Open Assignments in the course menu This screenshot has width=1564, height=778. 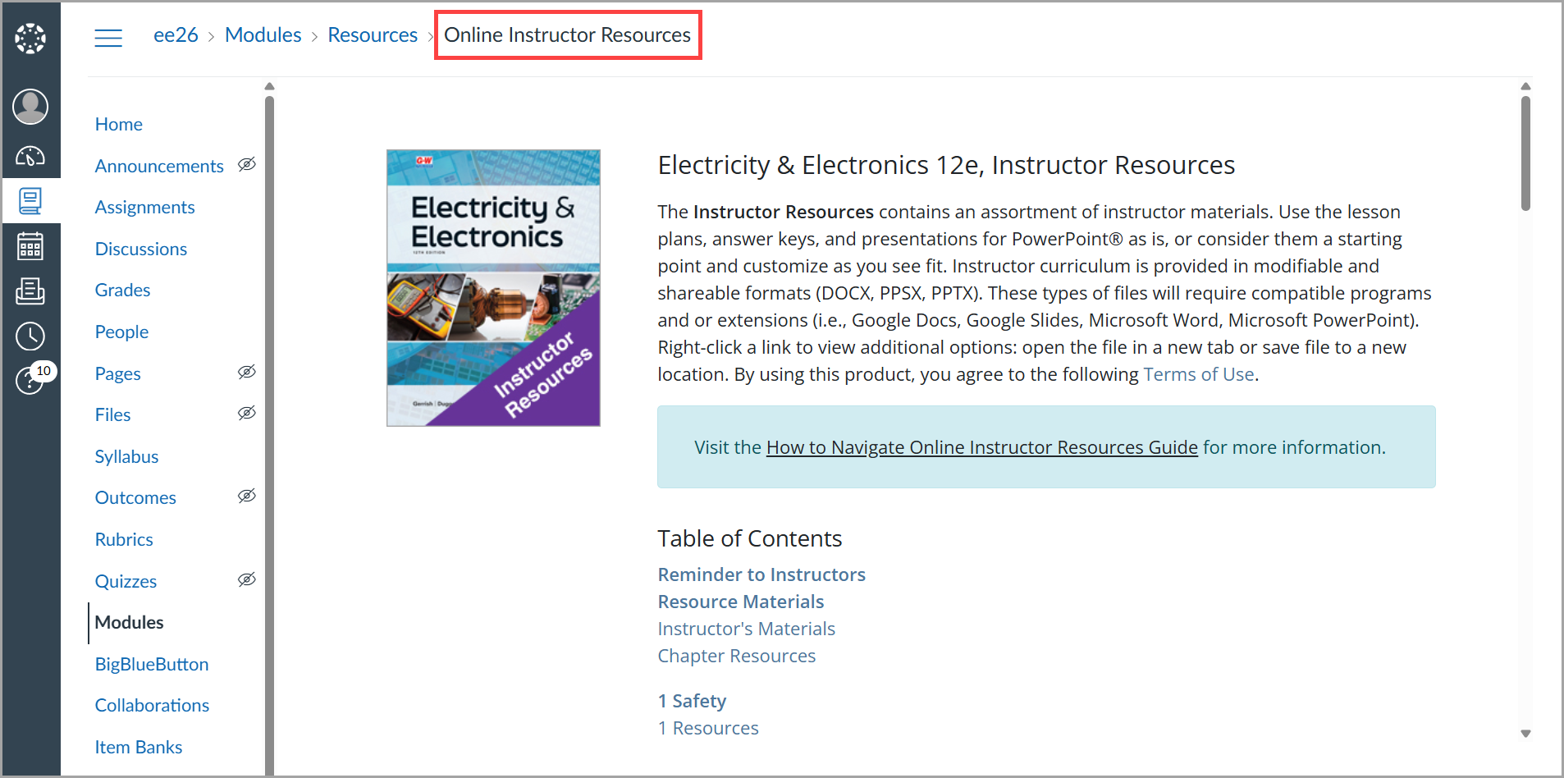[144, 208]
